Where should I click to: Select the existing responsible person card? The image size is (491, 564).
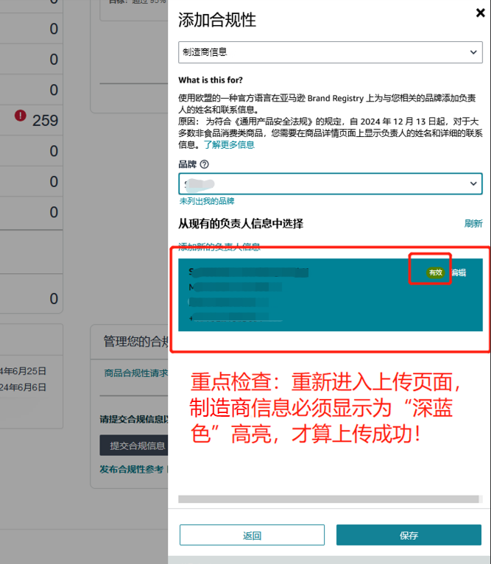coord(331,295)
